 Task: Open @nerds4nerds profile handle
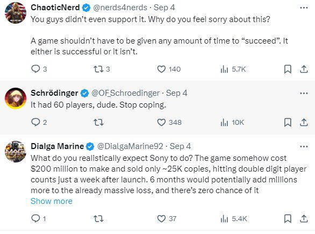tap(120, 8)
